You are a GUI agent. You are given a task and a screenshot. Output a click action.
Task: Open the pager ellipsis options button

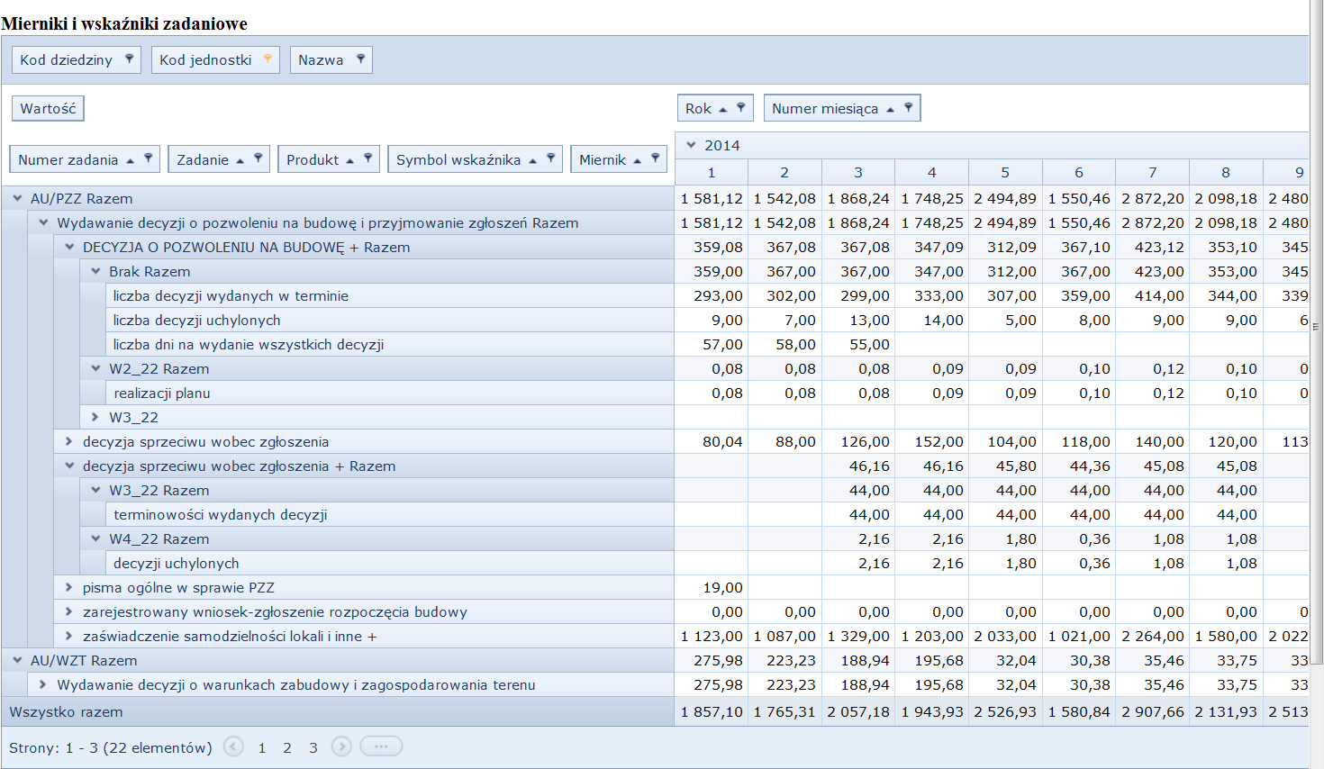[x=381, y=746]
